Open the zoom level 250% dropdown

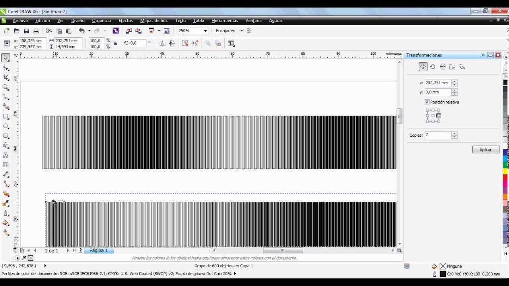pos(205,31)
